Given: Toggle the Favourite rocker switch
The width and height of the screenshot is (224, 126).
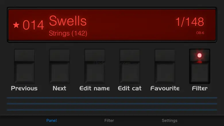Looking at the screenshot, I should [x=165, y=66].
